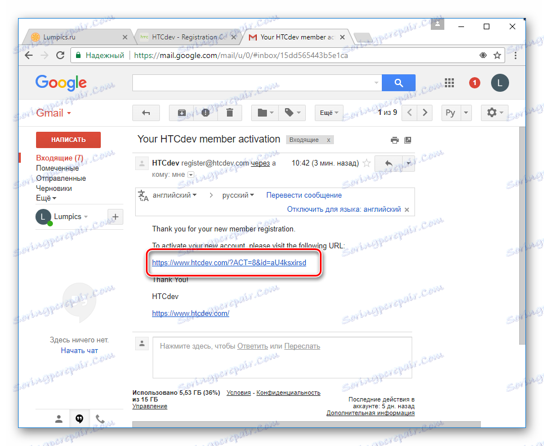Screen dimensions: 544x446
Task: Open more reply options arrow
Action: pyautogui.click(x=408, y=163)
